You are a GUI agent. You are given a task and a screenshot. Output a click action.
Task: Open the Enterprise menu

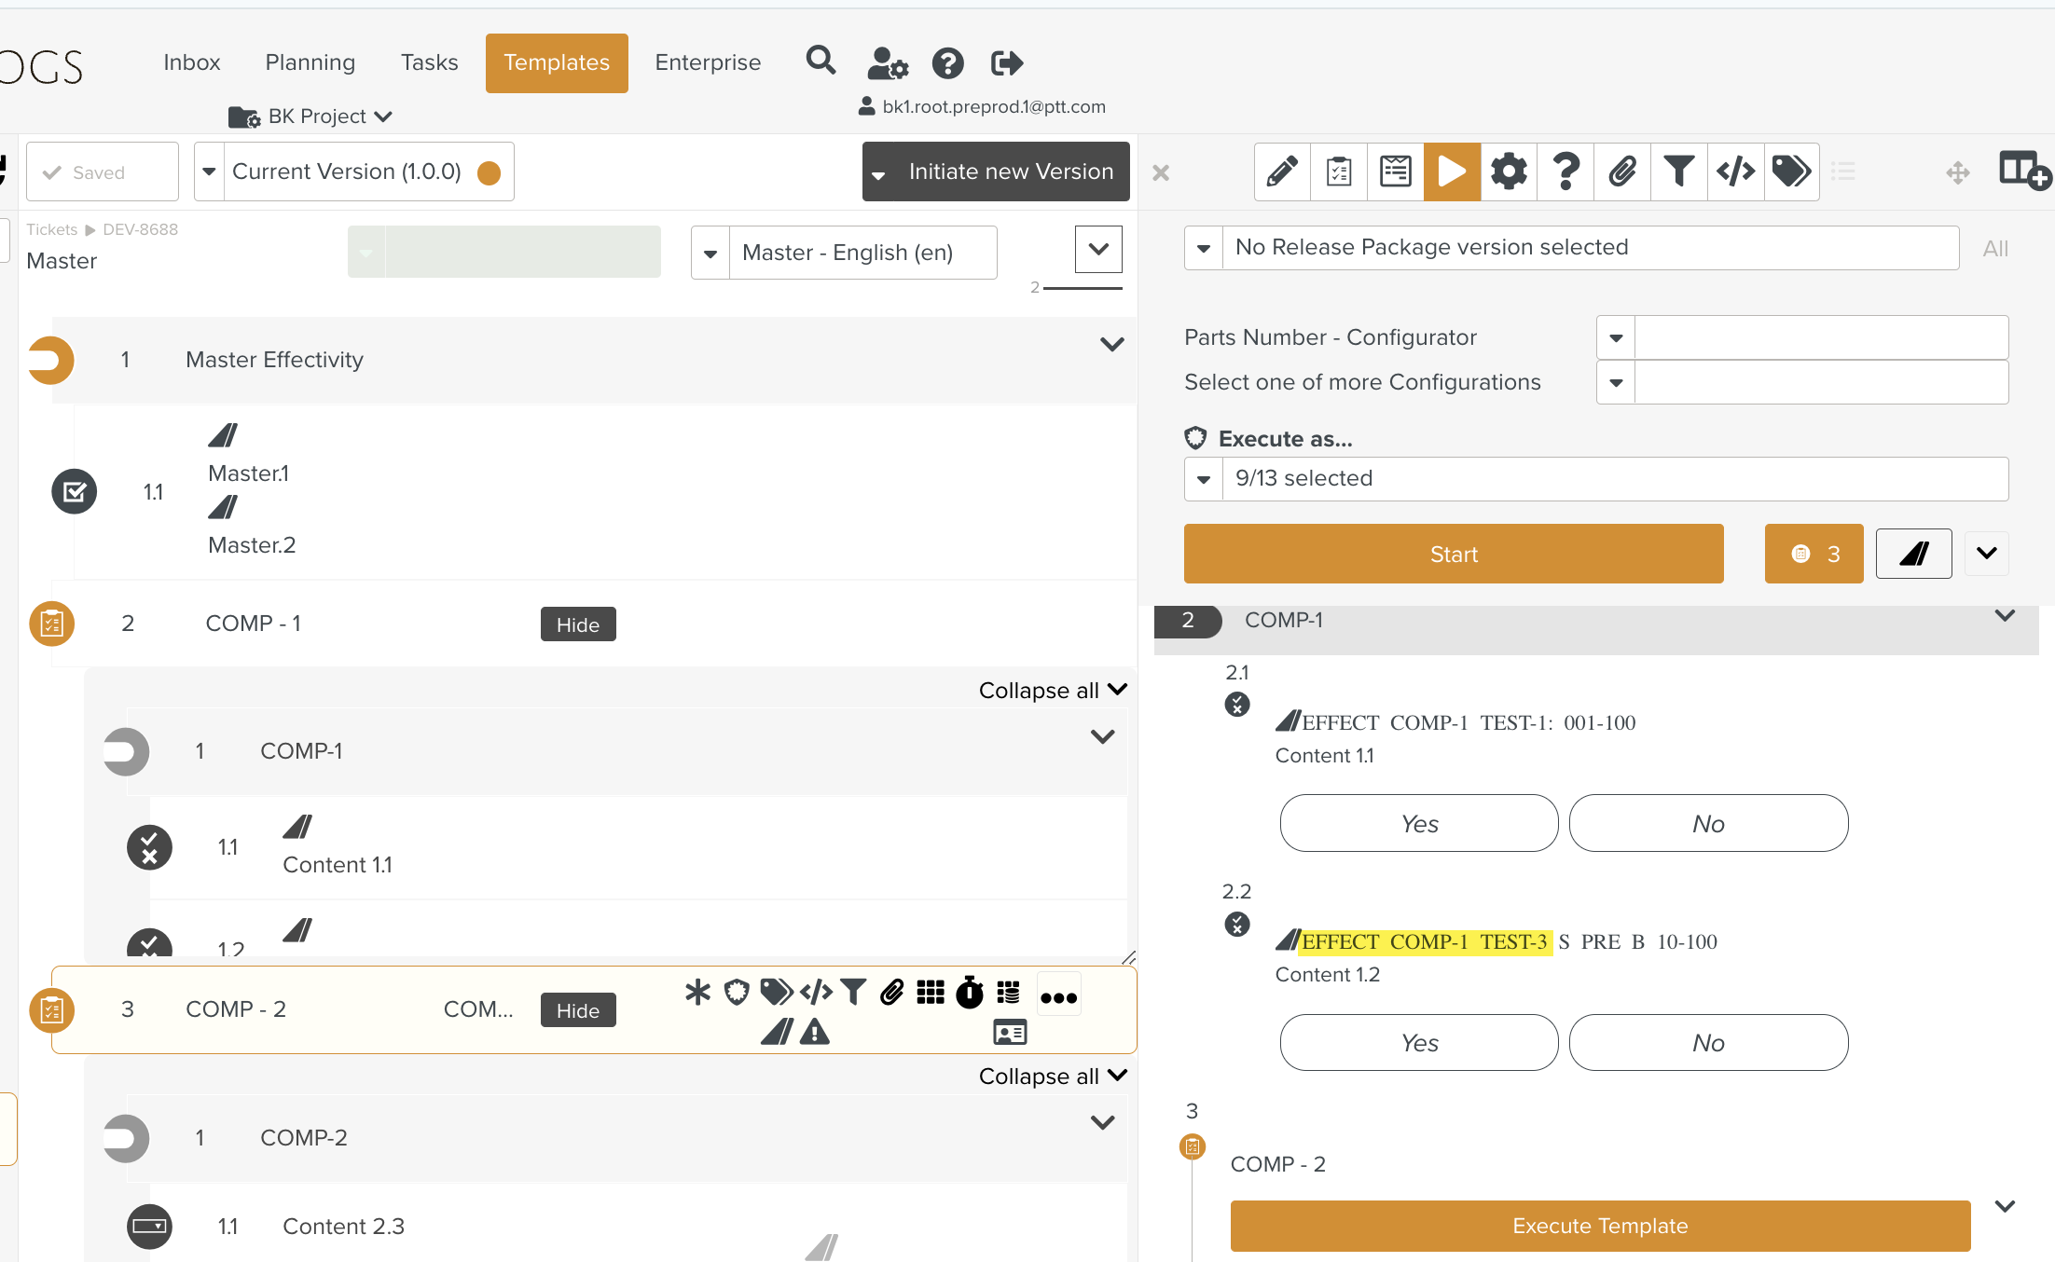tap(708, 62)
